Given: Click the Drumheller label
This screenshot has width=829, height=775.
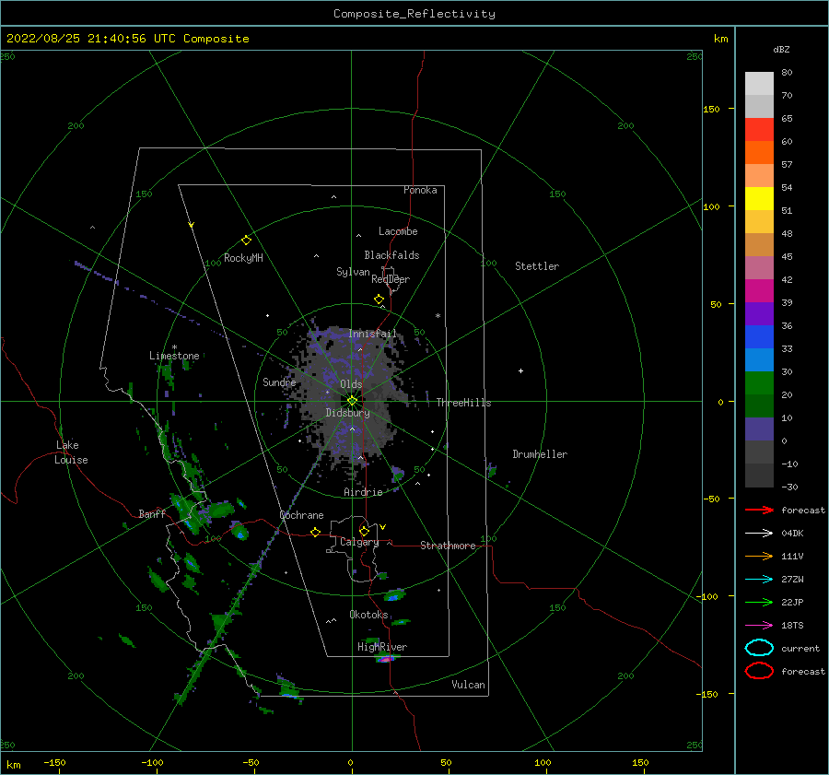Looking at the screenshot, I should coord(540,454).
